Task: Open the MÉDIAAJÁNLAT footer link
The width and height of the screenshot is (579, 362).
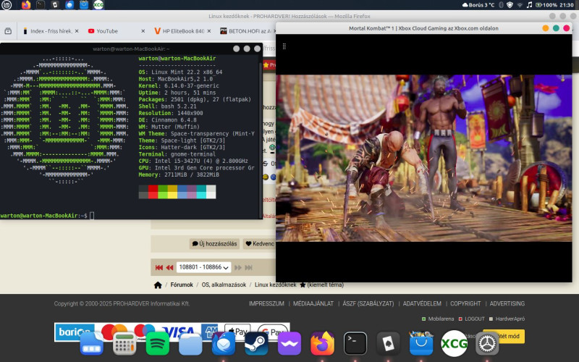Action: [313, 303]
